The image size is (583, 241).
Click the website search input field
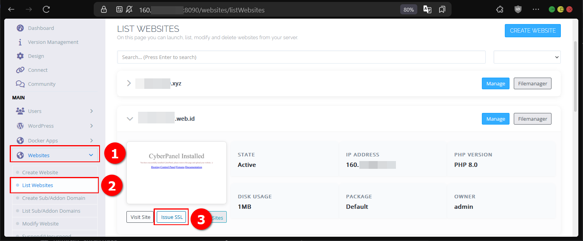[301, 57]
